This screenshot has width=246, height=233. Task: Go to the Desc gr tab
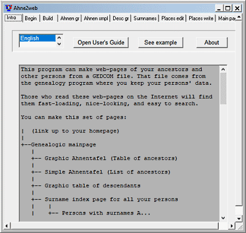[x=121, y=19]
